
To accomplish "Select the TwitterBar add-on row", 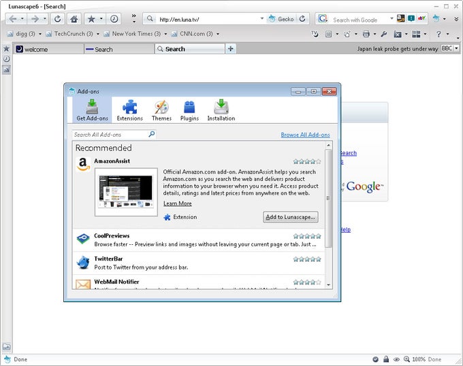I will pos(198,263).
